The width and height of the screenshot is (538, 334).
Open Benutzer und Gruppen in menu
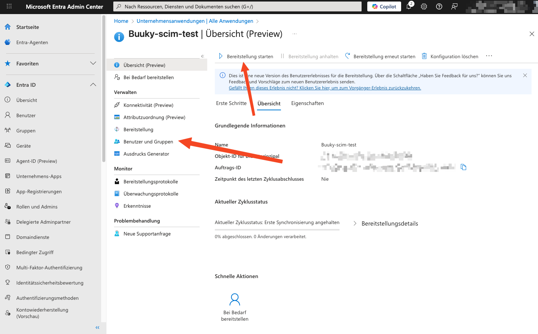pos(148,142)
